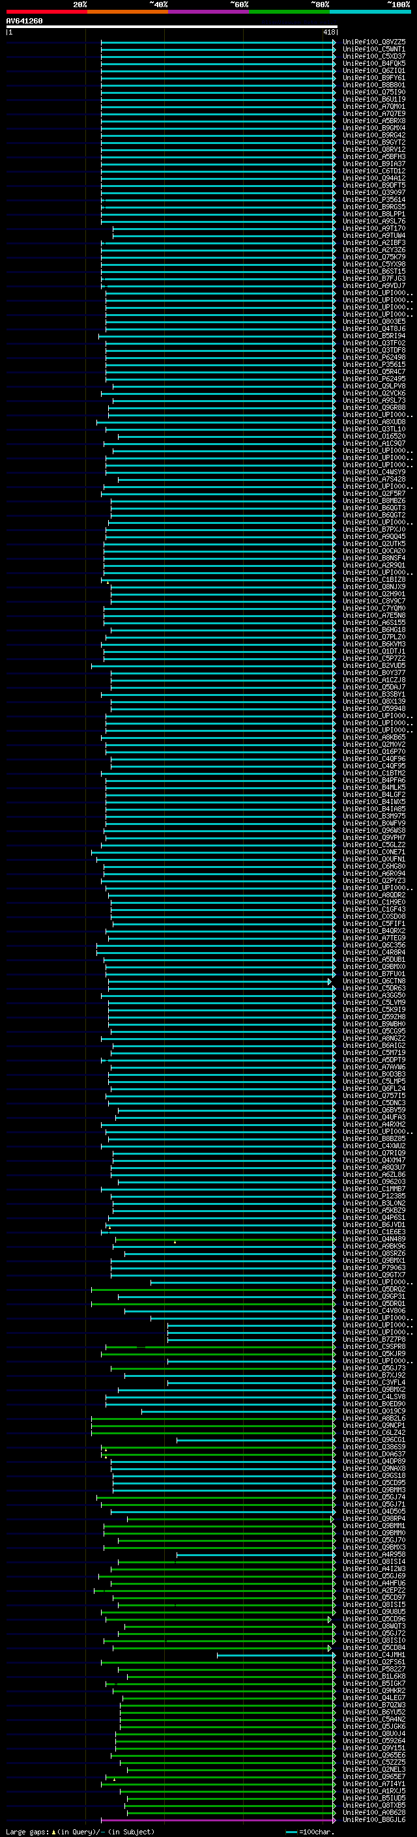Select hit label UniRef100_A5BRX8
Image resolution: width=417 pixels, height=1837 pixels.
[x=373, y=121]
